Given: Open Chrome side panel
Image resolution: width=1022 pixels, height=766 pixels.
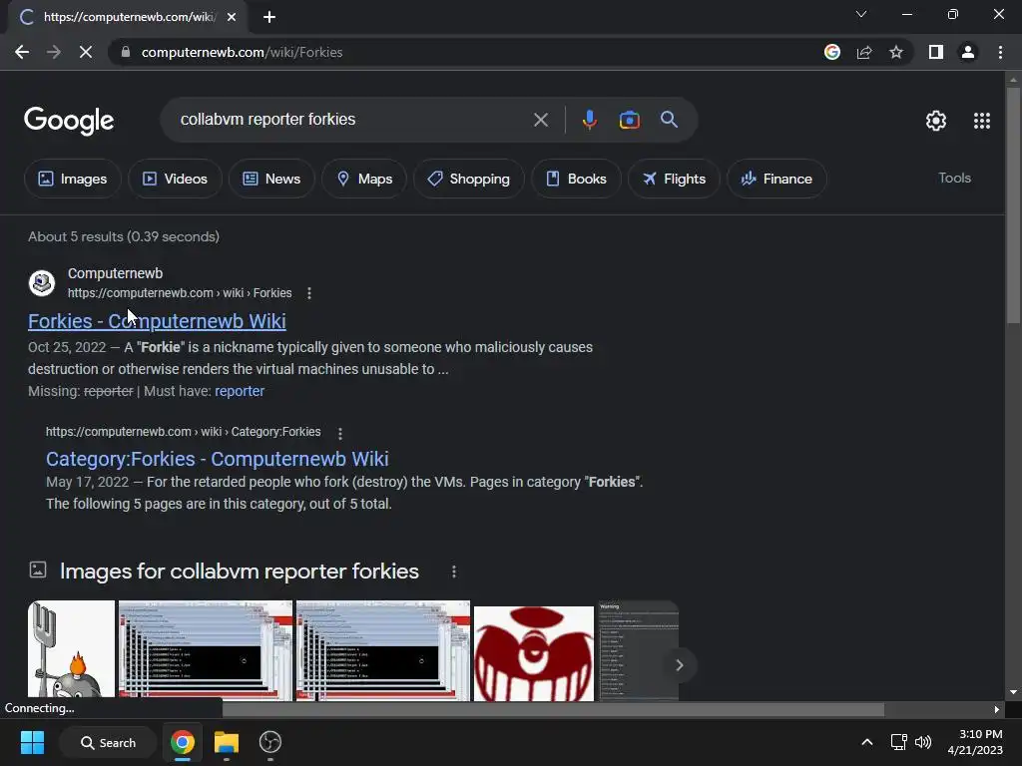Looking at the screenshot, I should [x=936, y=52].
